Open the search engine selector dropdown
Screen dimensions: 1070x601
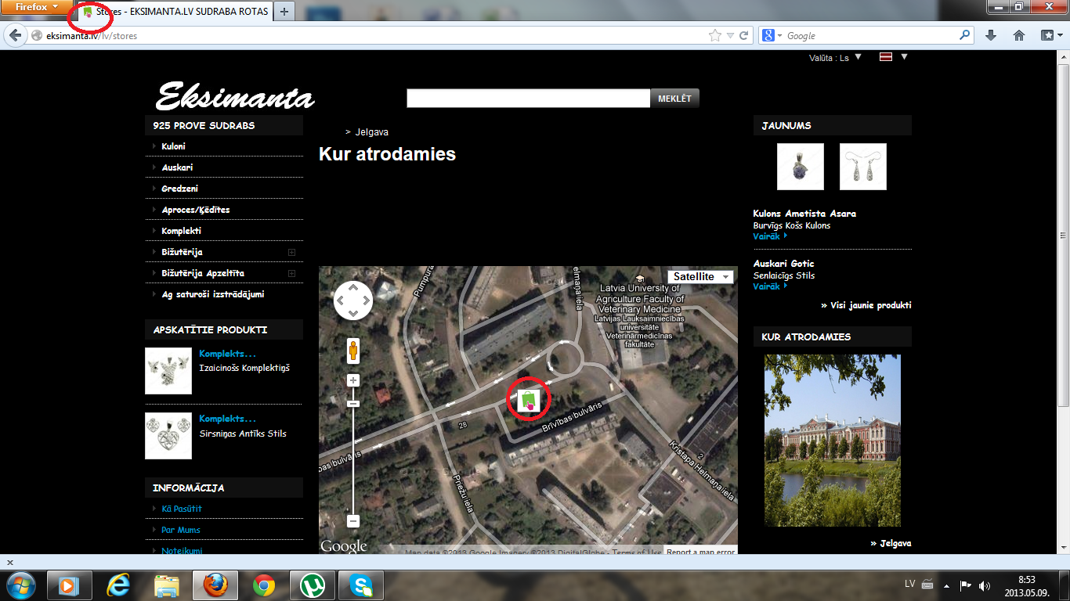point(772,35)
